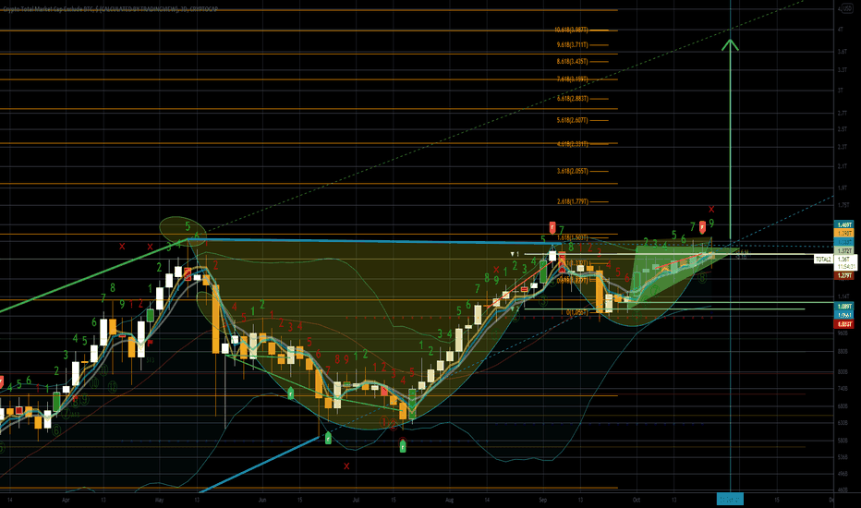Click the Sep label on the time axis
Viewport: 861px width, 508px height.
542,500
